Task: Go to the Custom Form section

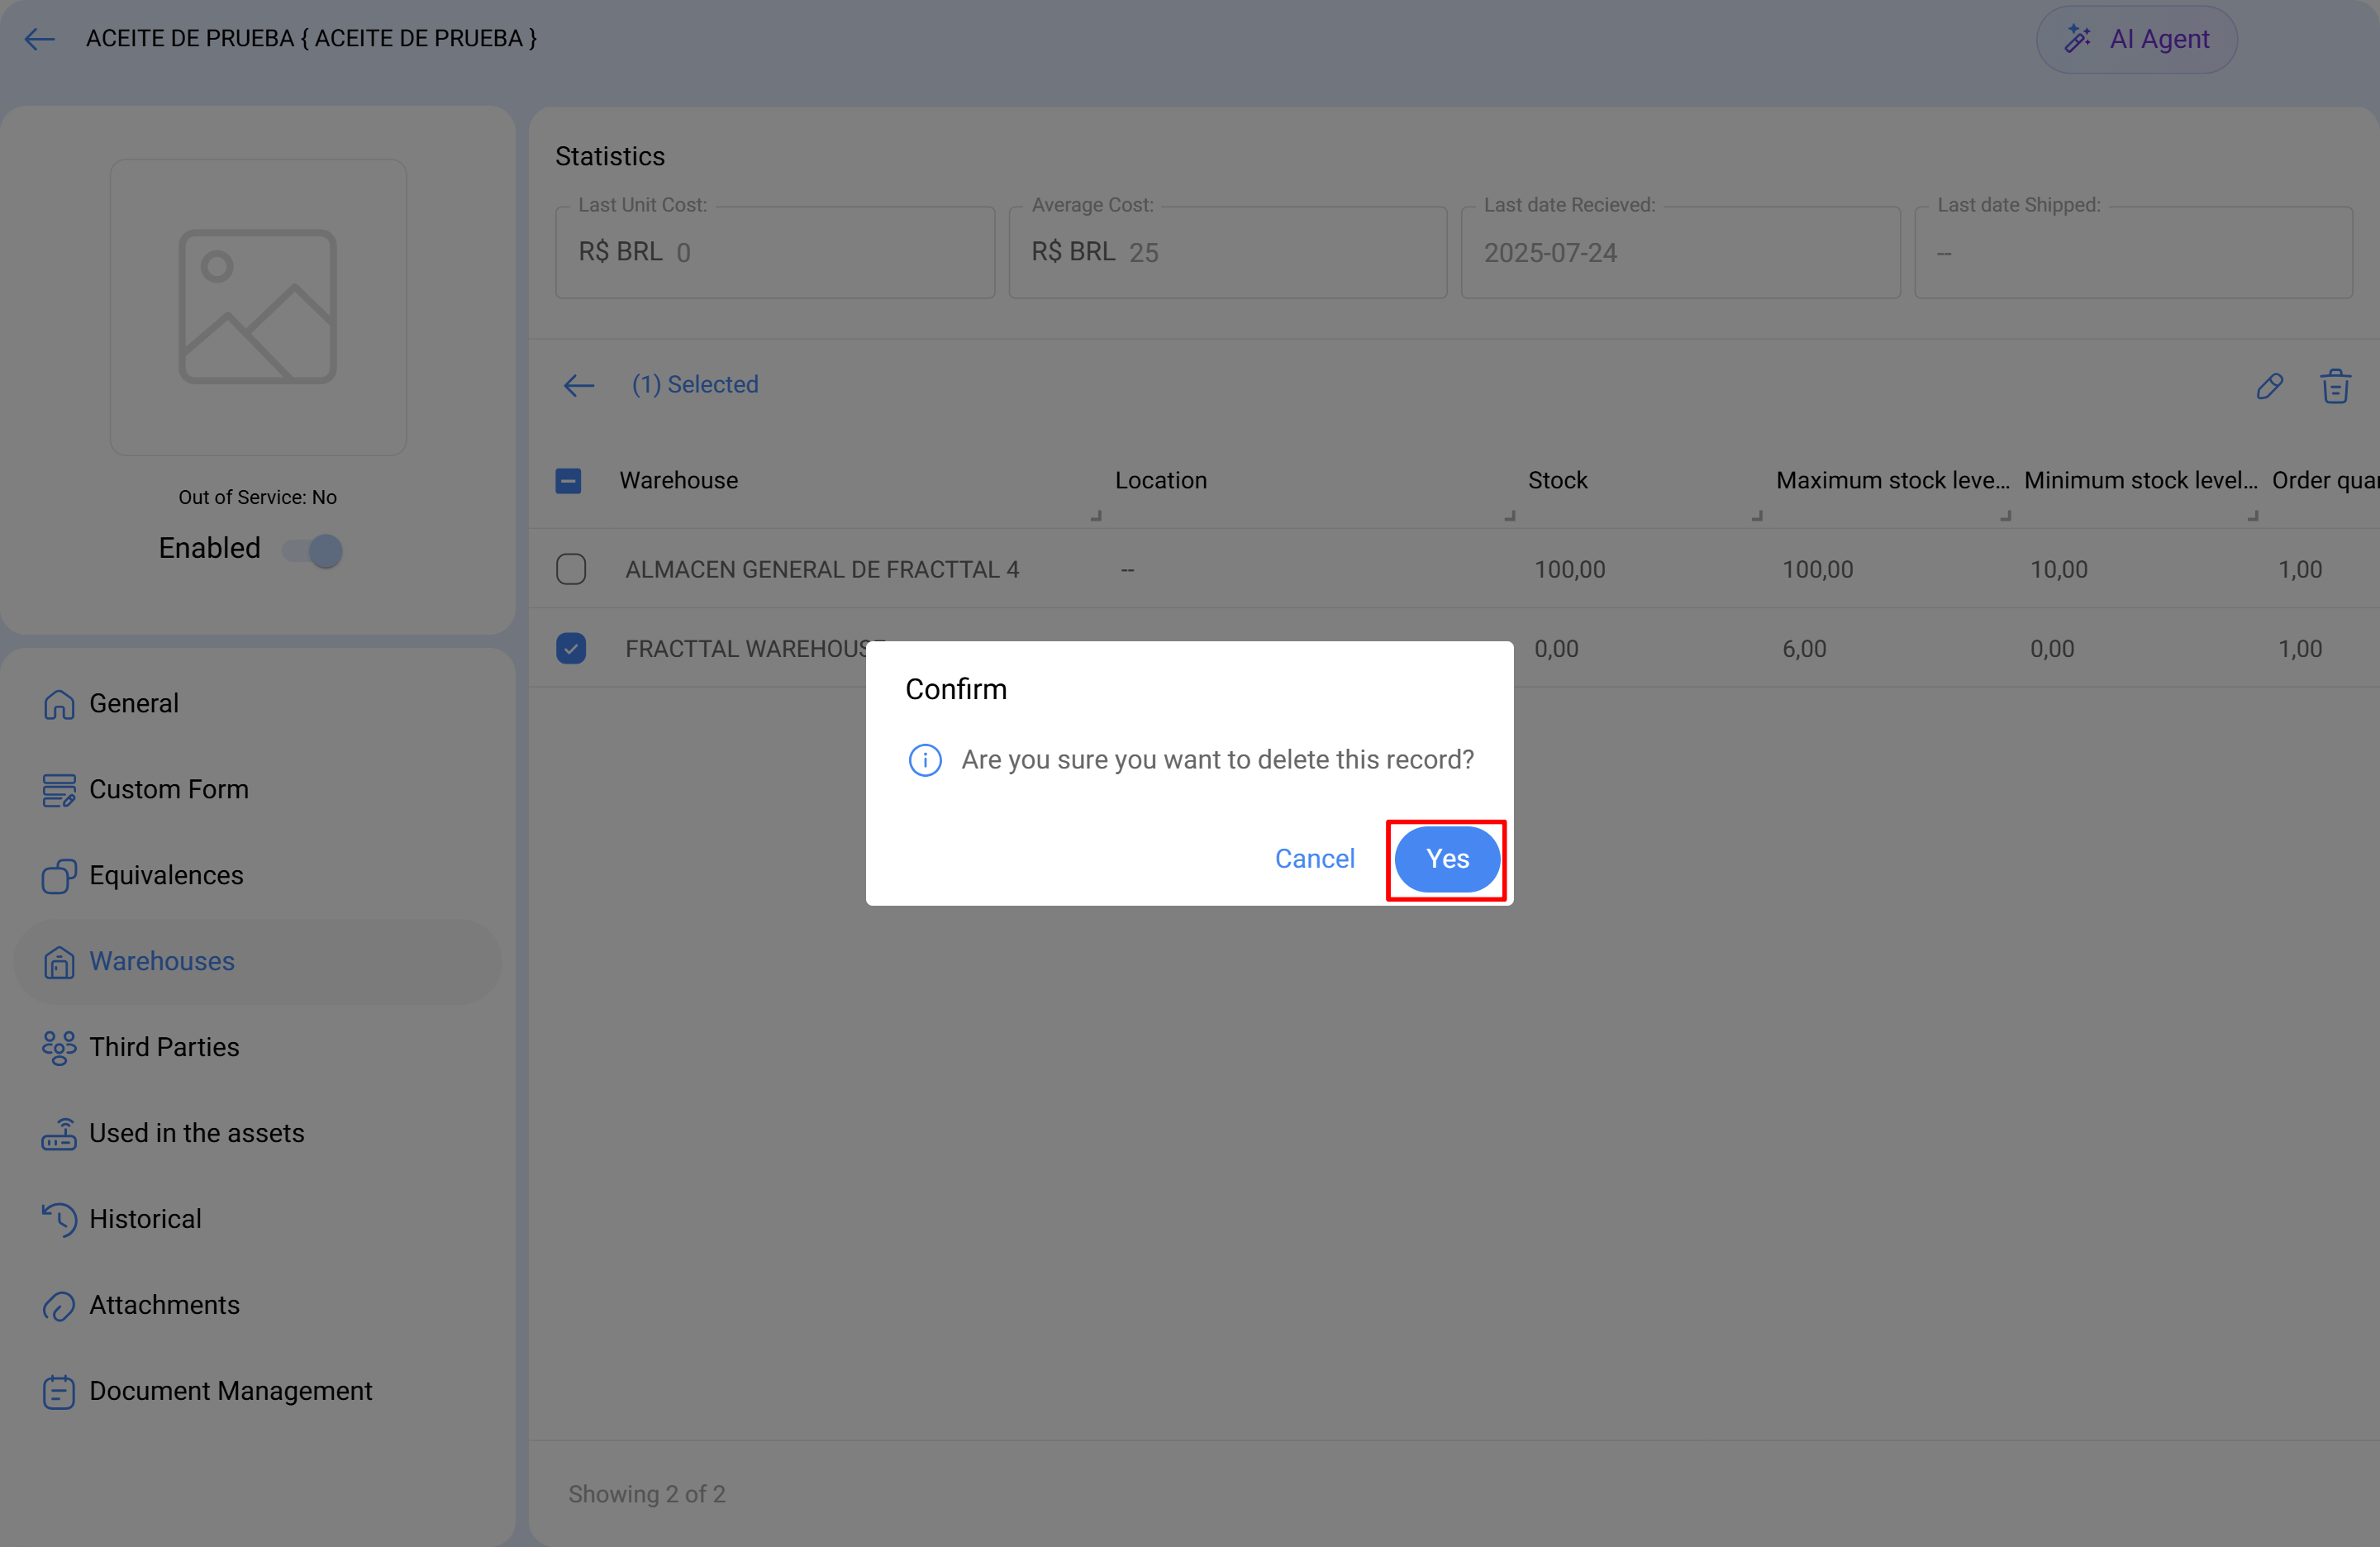Action: [168, 789]
